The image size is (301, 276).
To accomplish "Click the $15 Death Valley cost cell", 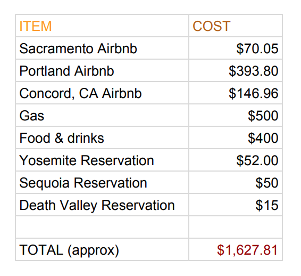I will tap(236, 205).
